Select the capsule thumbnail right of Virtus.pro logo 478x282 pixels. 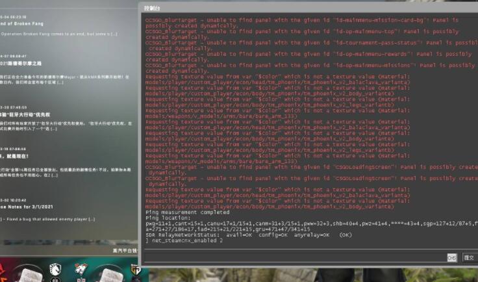click(108, 274)
